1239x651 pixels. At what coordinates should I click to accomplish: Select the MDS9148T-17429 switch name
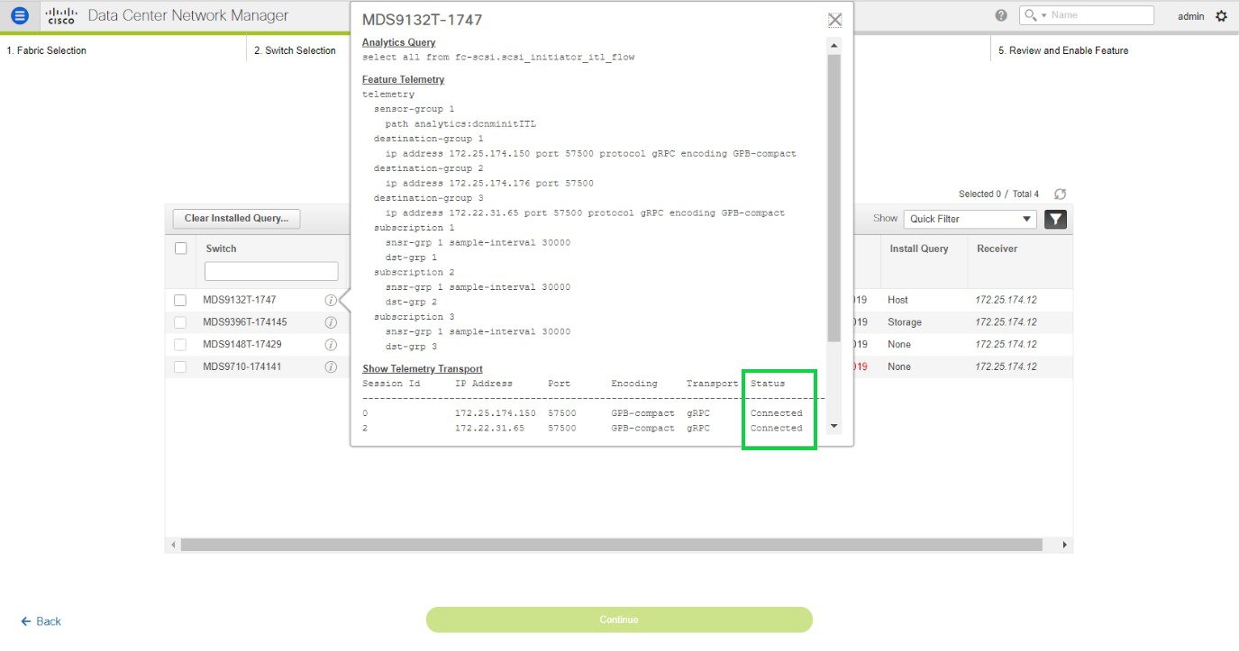(241, 345)
